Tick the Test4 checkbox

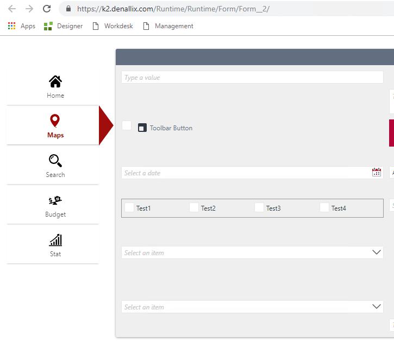coord(324,207)
